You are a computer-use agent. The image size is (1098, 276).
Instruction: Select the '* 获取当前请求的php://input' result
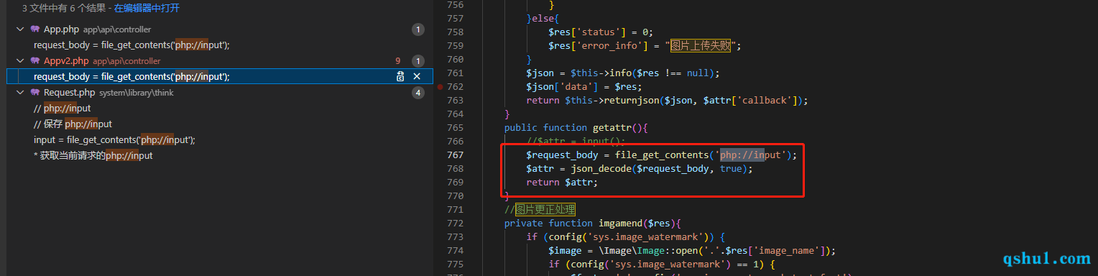tap(93, 156)
